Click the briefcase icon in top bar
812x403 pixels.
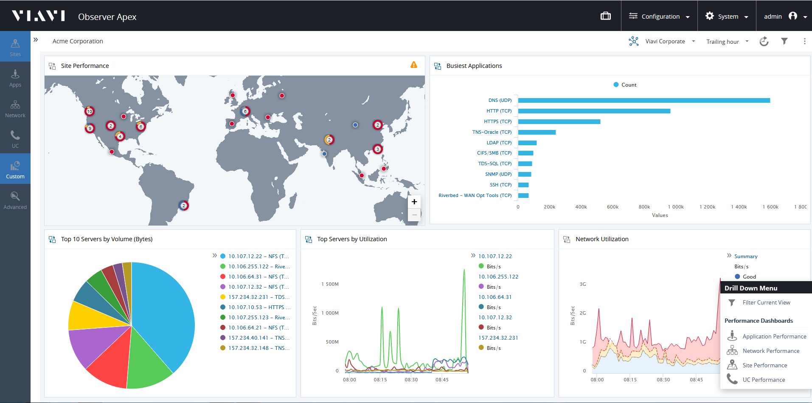(x=606, y=16)
